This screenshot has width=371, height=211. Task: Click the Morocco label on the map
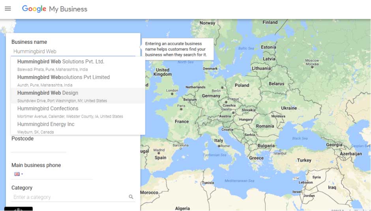tap(149, 192)
